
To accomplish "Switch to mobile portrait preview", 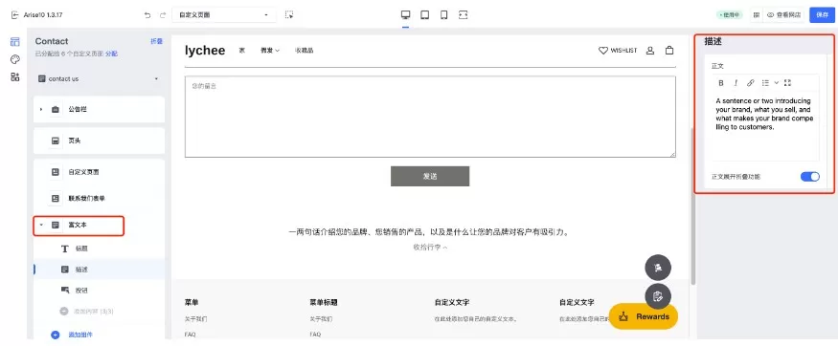I will (443, 15).
